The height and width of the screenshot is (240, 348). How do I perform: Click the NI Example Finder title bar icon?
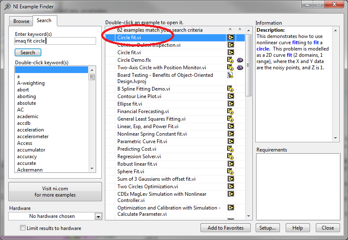(8, 7)
